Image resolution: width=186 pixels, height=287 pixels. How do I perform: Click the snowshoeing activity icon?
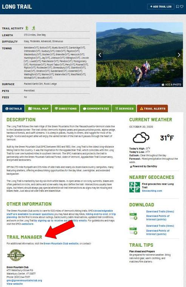point(33,28)
